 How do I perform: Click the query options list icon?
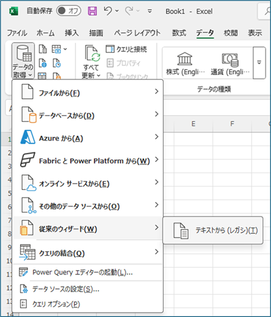[23, 304]
